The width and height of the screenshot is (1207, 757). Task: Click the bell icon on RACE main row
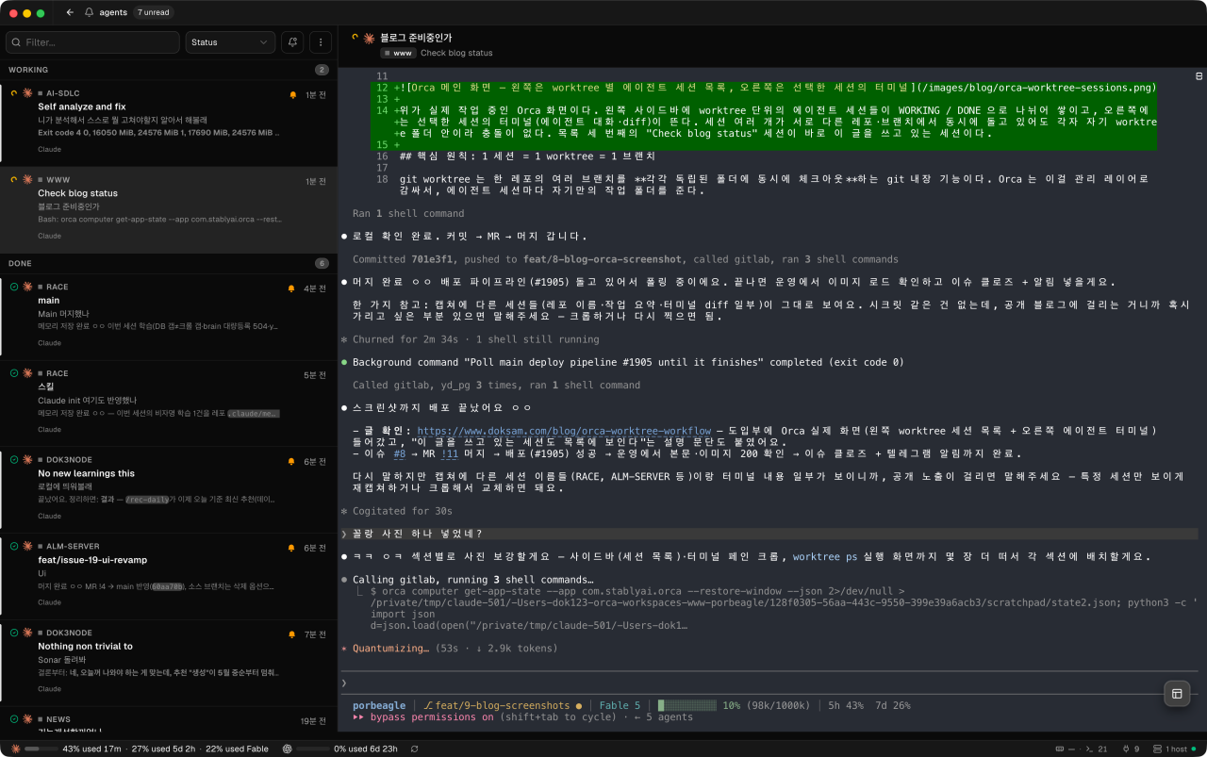pos(293,288)
